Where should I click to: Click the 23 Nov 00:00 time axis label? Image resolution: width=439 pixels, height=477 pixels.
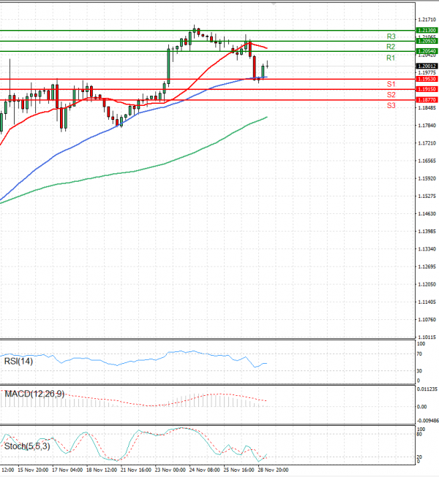[170, 470]
